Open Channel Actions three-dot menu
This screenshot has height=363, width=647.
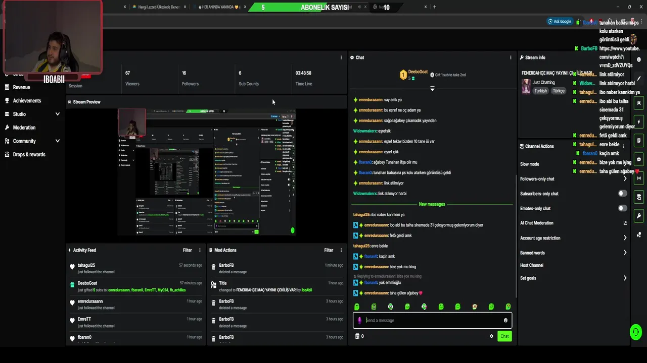click(x=624, y=146)
